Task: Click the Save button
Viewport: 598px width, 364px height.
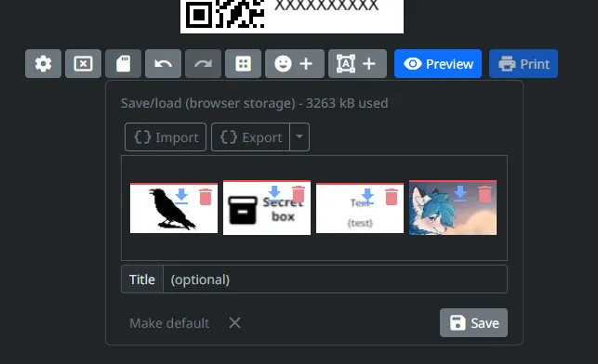Action: pos(473,323)
